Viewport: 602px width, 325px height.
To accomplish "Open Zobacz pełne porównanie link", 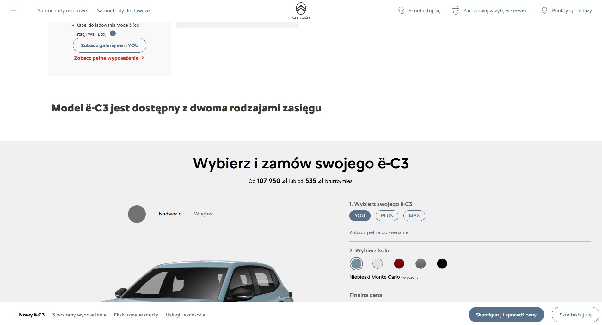I will click(379, 232).
